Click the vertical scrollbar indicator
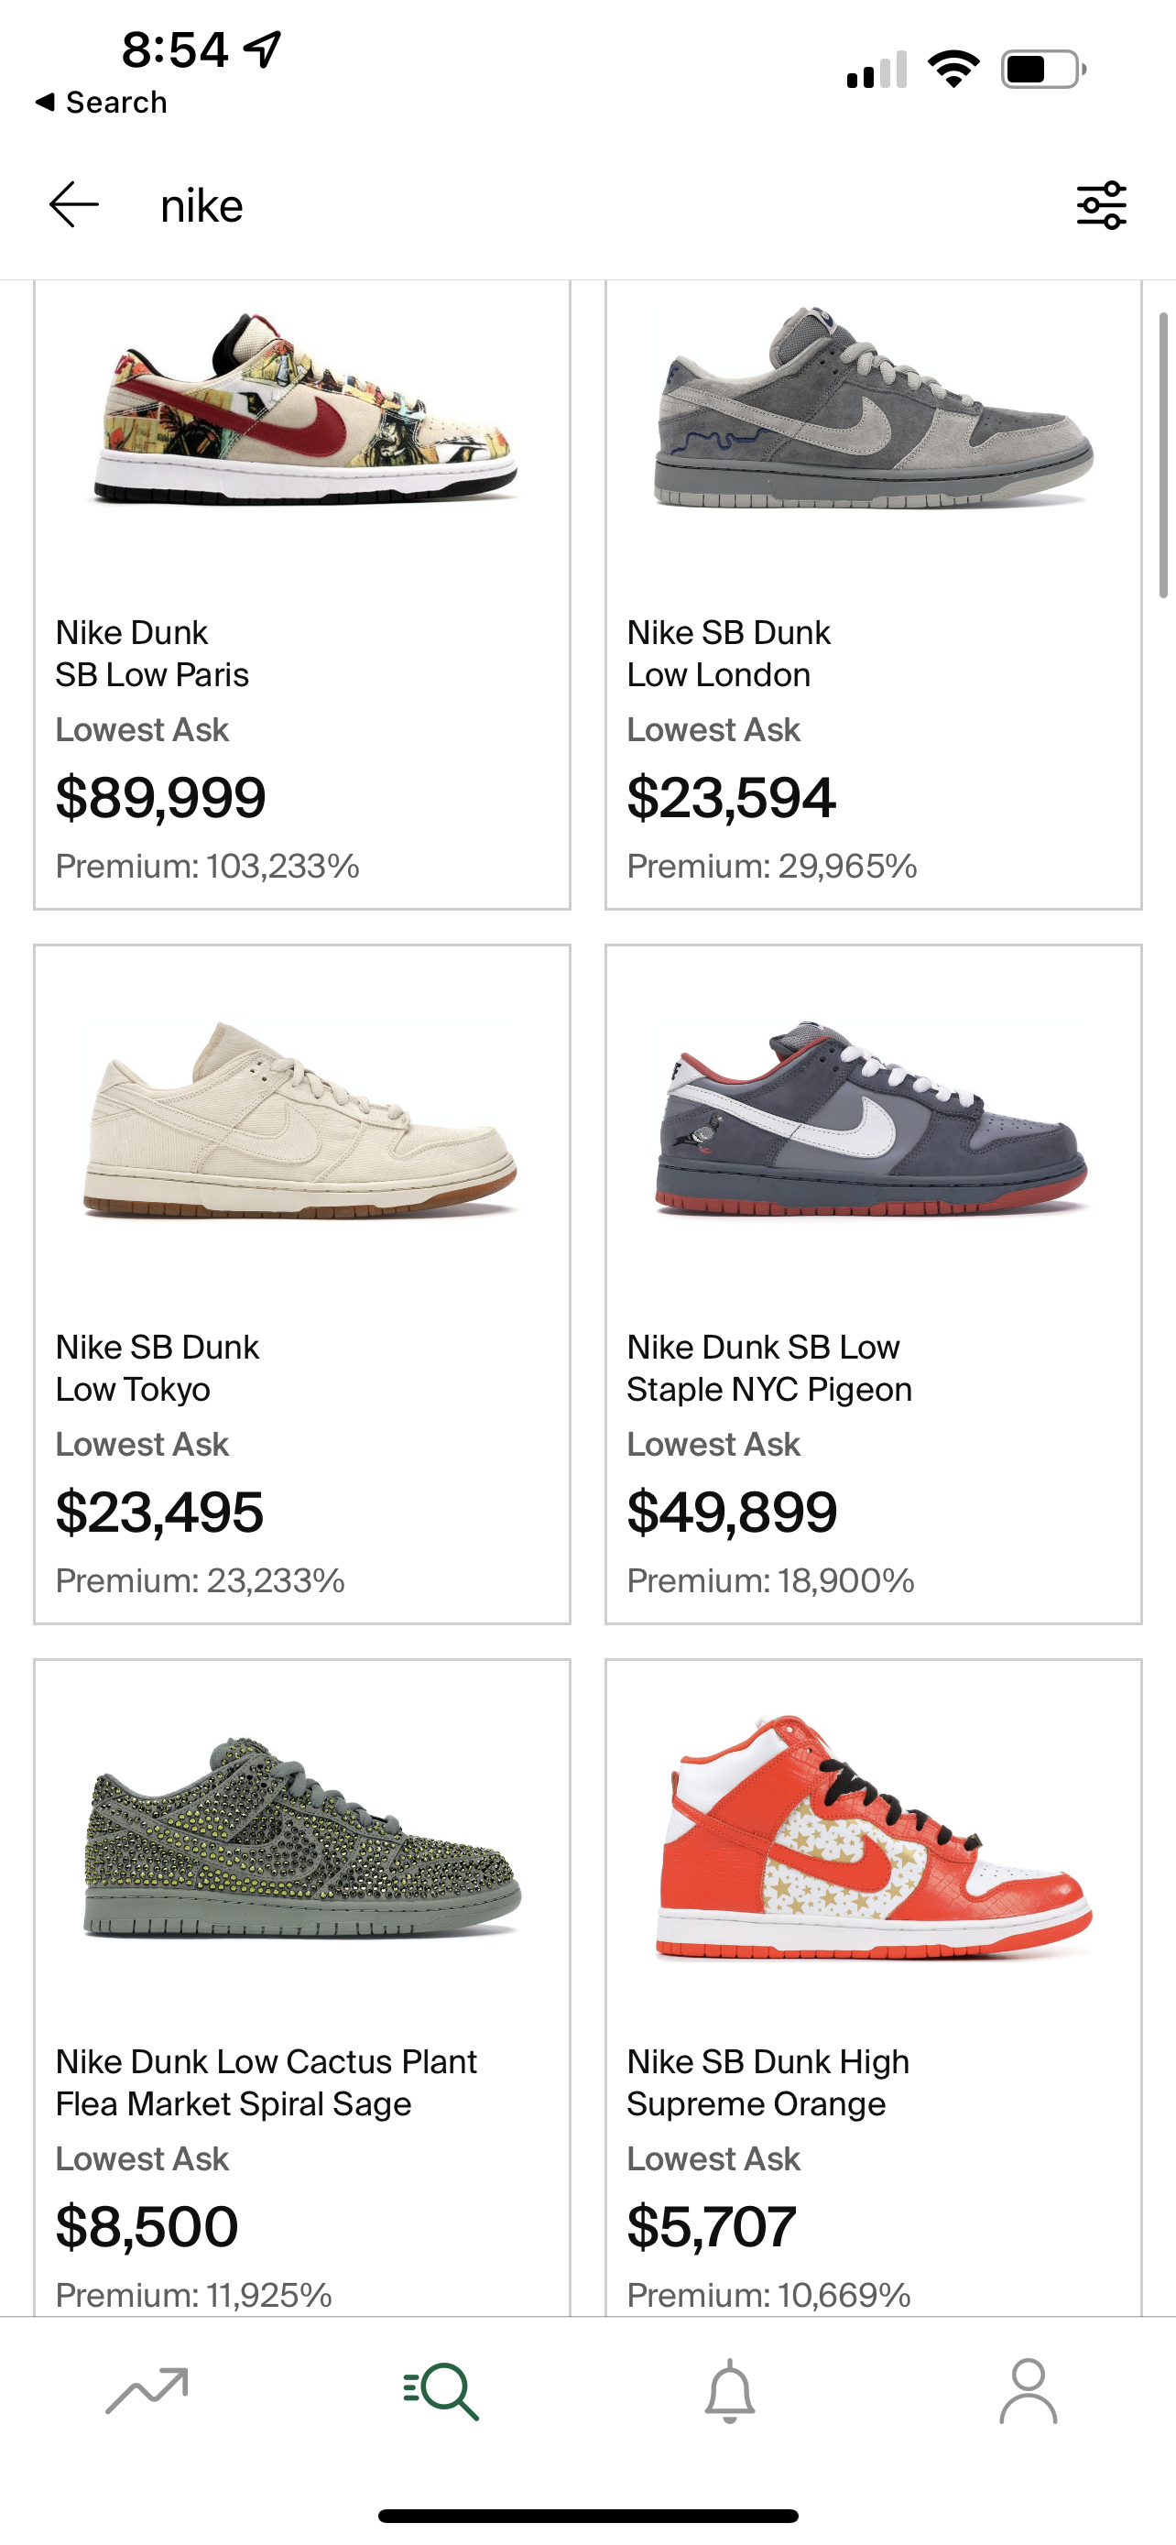The width and height of the screenshot is (1176, 2545). 1163,454
